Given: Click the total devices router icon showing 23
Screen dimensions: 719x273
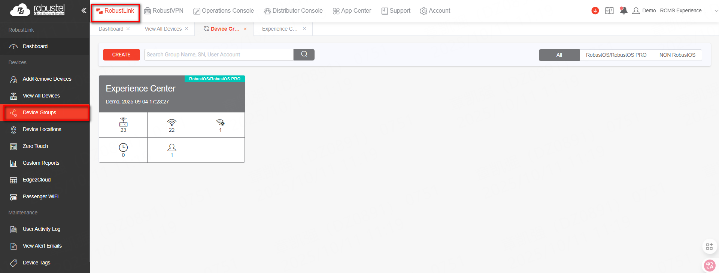Looking at the screenshot, I should (x=123, y=122).
